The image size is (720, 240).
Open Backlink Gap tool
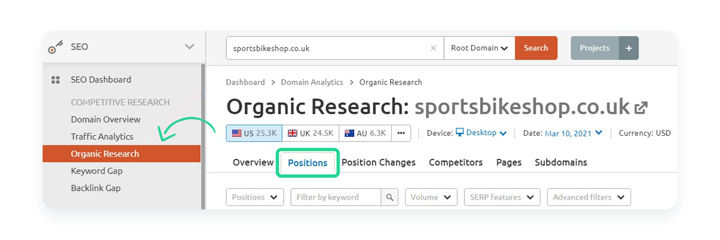tap(95, 188)
